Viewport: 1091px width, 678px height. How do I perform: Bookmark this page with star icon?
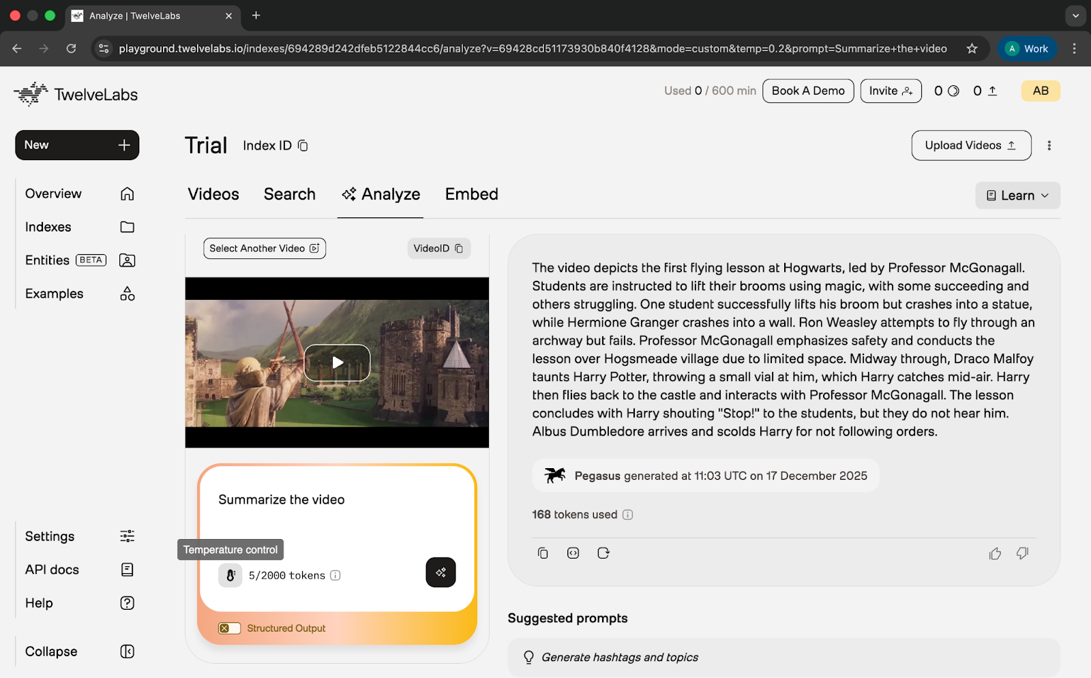(x=972, y=48)
